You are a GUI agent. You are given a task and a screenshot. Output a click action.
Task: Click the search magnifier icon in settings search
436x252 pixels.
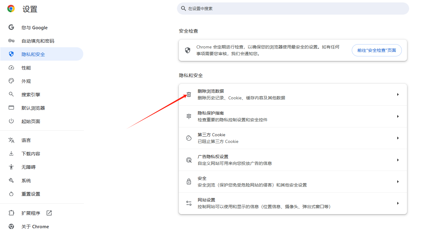183,9
